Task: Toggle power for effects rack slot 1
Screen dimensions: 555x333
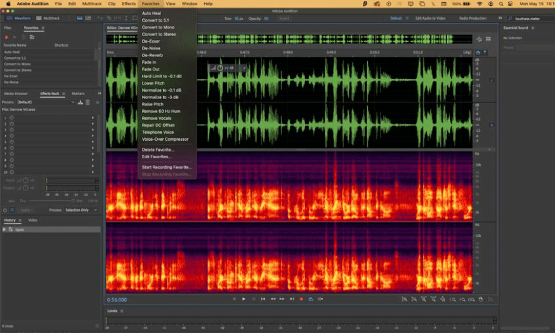Action: point(11,118)
